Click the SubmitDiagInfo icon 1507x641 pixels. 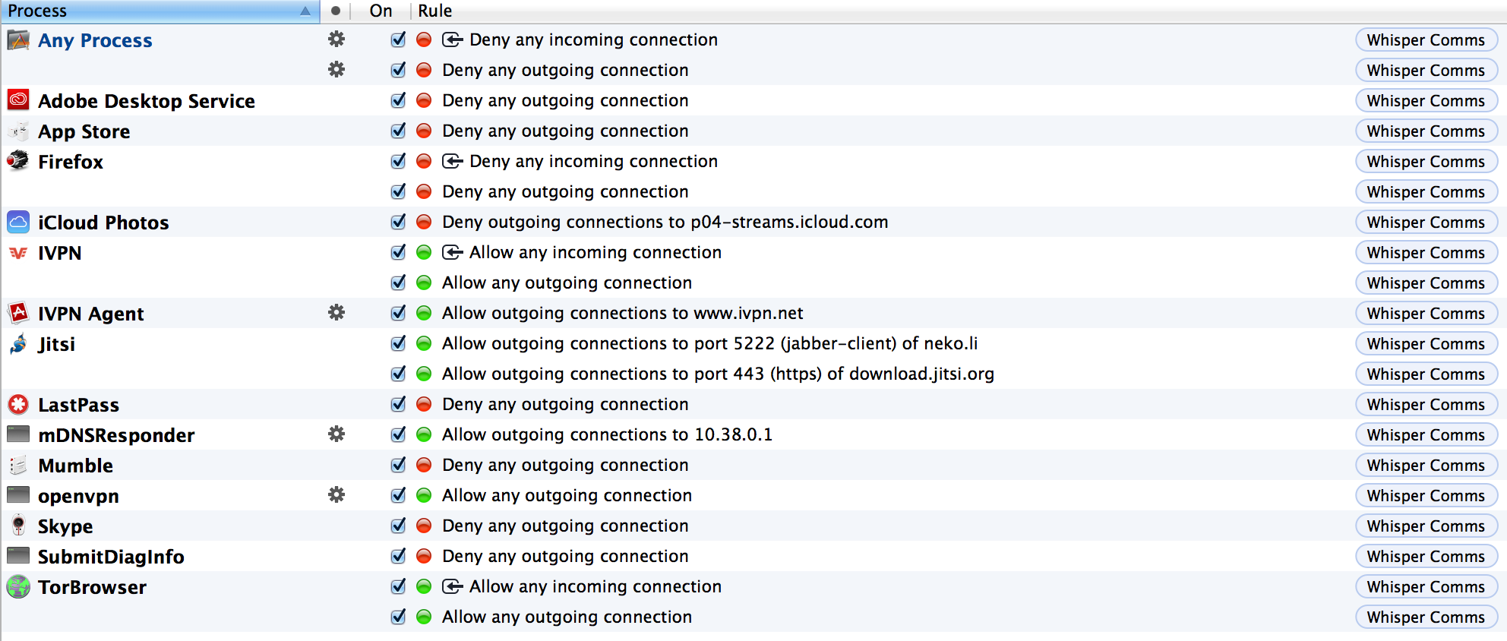coord(18,556)
